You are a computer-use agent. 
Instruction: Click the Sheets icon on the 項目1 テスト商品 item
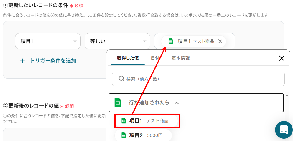tap(123, 121)
